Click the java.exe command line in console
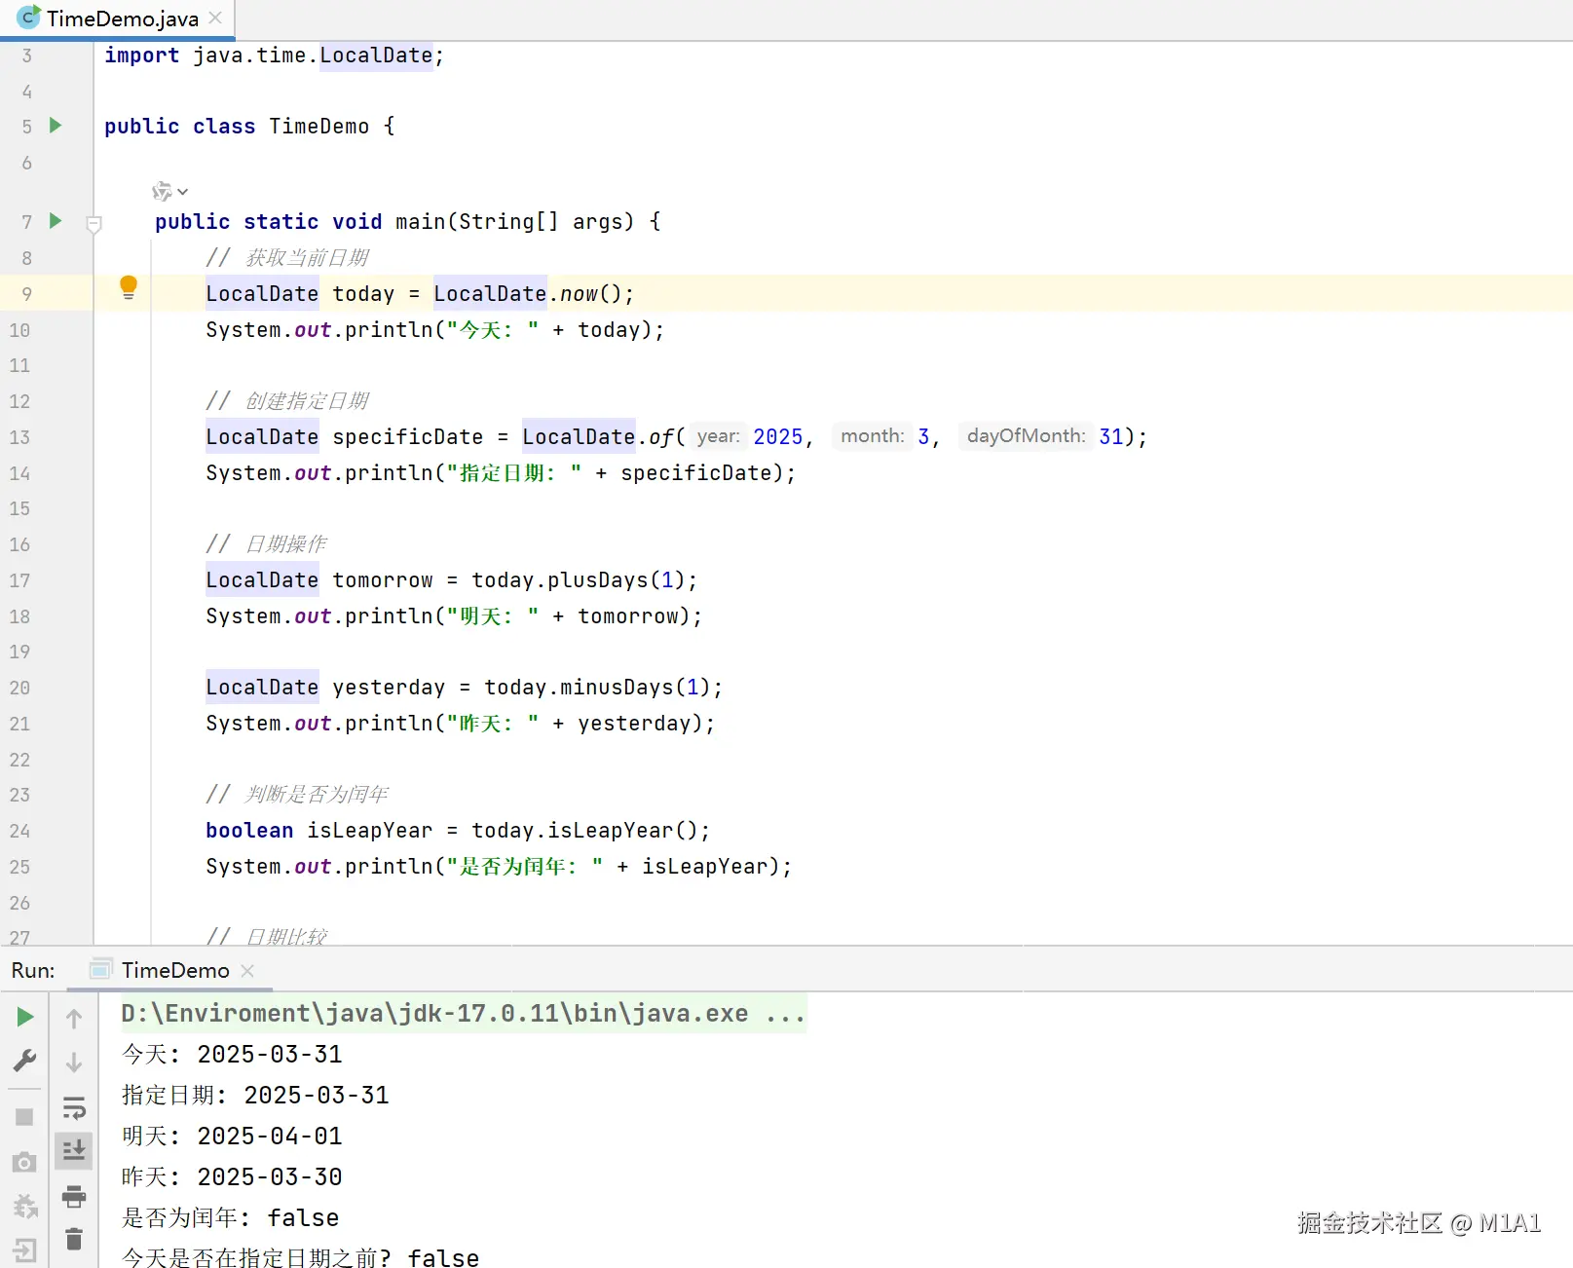Screen dimensions: 1573x1268 tap(463, 1014)
